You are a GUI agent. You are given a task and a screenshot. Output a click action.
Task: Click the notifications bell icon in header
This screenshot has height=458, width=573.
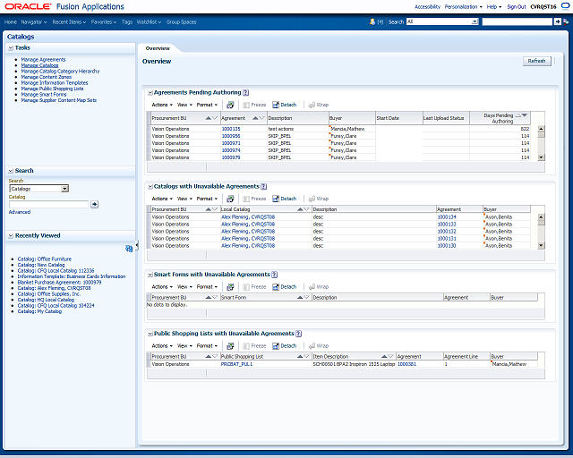[372, 21]
